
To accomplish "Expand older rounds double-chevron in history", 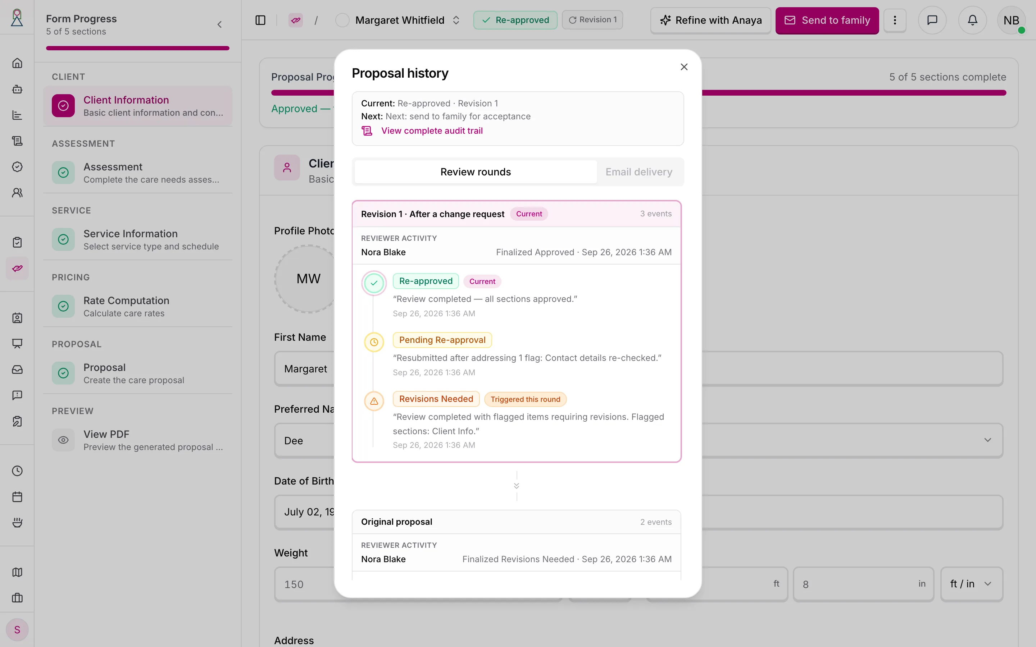I will (517, 486).
